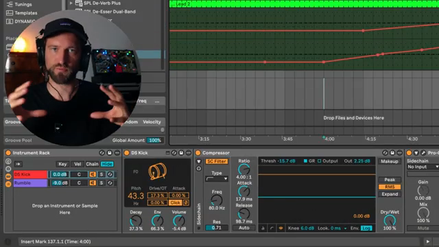Click the Compressor Freq knob

(x=217, y=200)
